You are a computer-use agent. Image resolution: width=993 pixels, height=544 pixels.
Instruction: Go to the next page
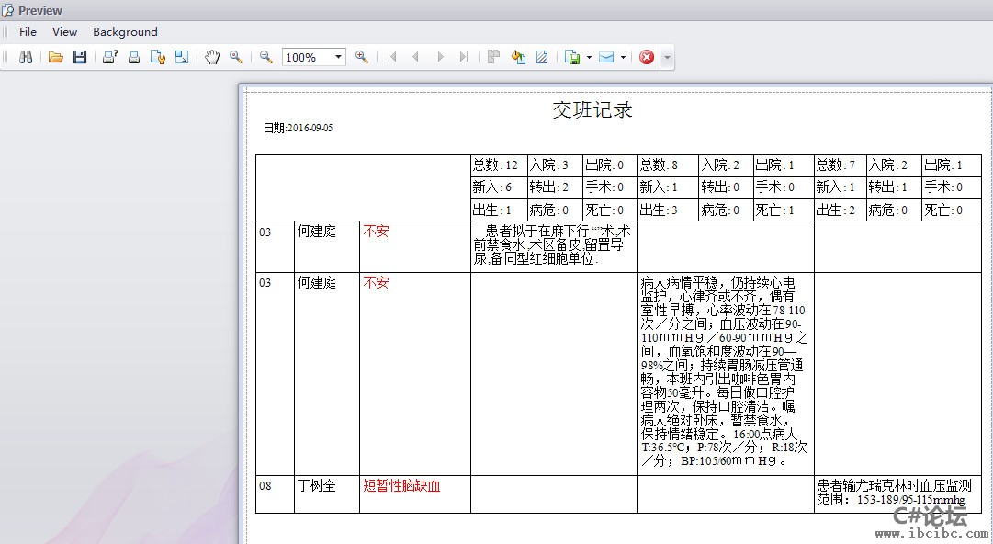pos(440,57)
